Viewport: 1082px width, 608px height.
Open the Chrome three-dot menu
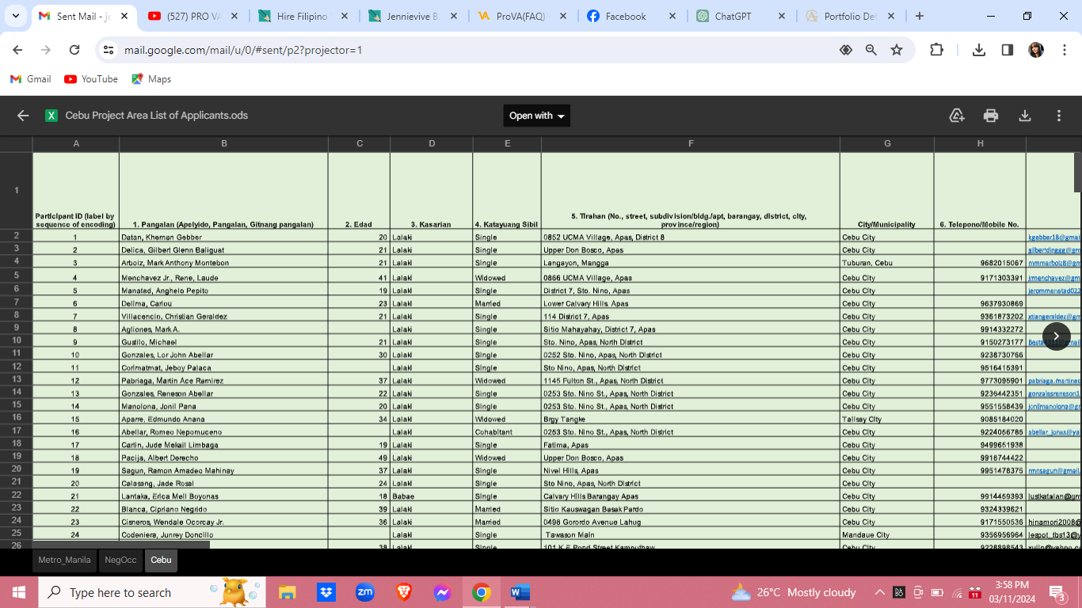[1063, 50]
